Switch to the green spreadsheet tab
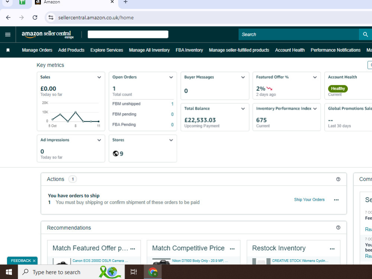372x279 pixels. (x=22, y=2)
